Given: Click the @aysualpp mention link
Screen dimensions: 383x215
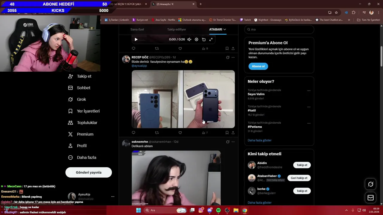Looking at the screenshot, I should pos(139,66).
